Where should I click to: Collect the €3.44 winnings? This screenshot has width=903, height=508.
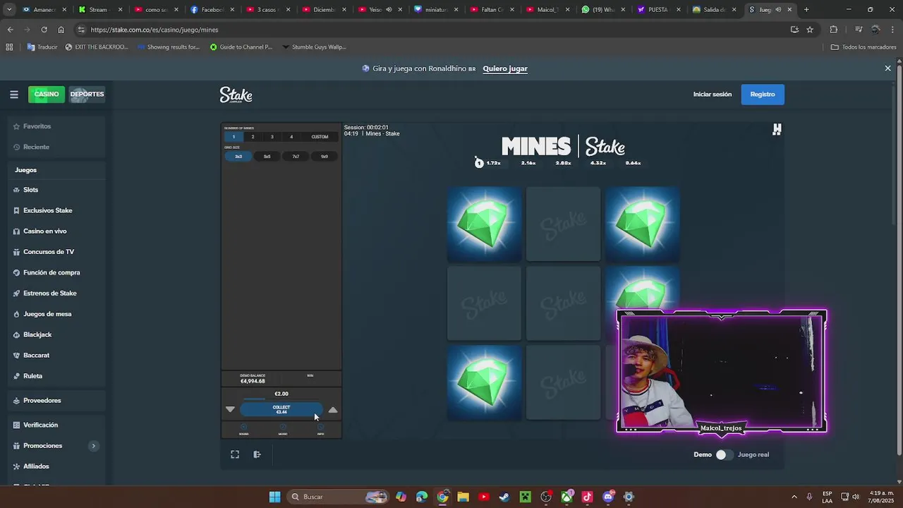(281, 409)
